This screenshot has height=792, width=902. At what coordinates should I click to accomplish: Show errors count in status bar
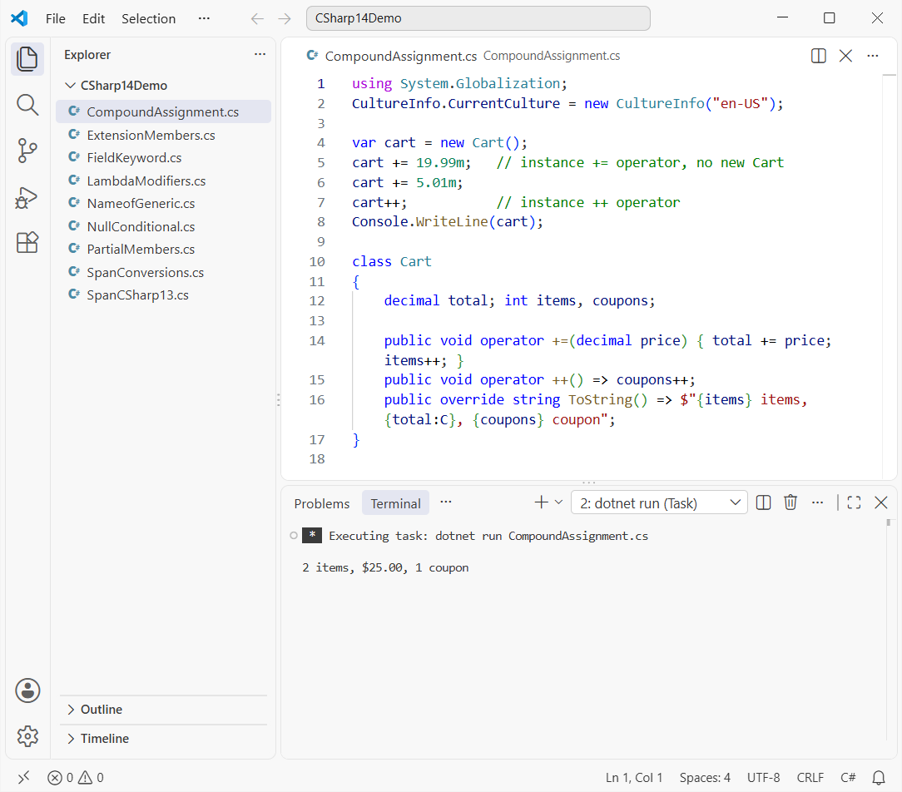(61, 778)
